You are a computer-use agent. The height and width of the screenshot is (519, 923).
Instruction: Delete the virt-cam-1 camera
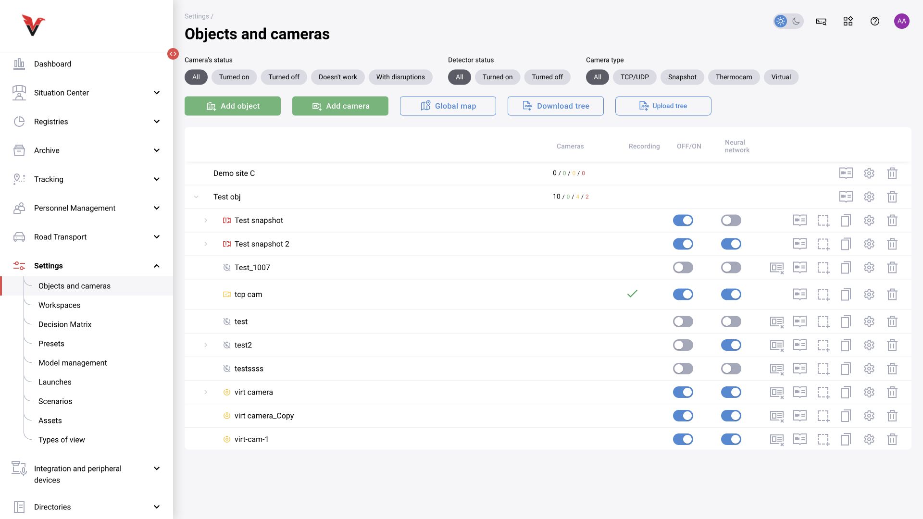click(x=892, y=439)
